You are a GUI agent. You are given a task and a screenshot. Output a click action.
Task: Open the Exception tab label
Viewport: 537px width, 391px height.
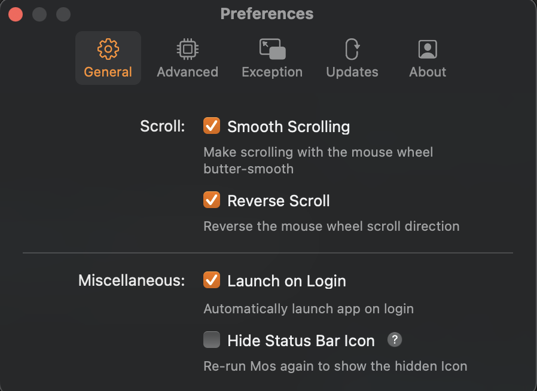click(x=272, y=72)
